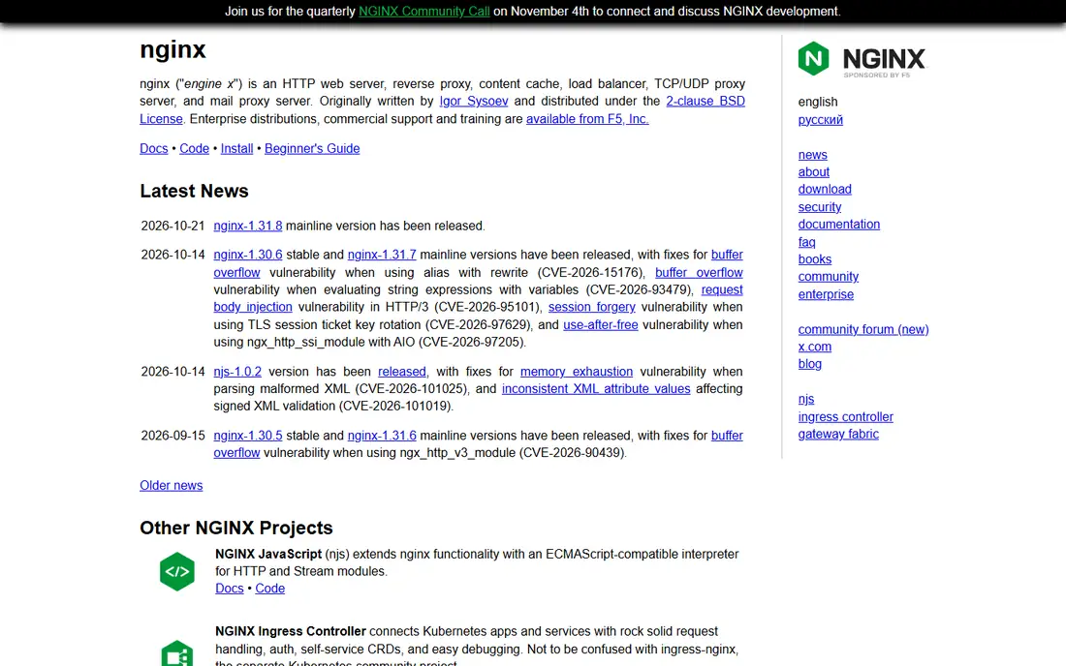Open the nginx-1.31.7 mainline release link
The image size is (1066, 666).
pyautogui.click(x=382, y=255)
